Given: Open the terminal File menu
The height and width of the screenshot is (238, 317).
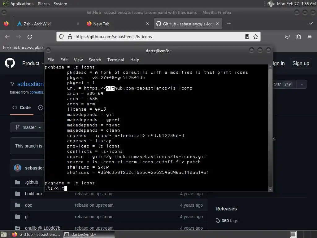Looking at the screenshot, I should click(51, 60).
